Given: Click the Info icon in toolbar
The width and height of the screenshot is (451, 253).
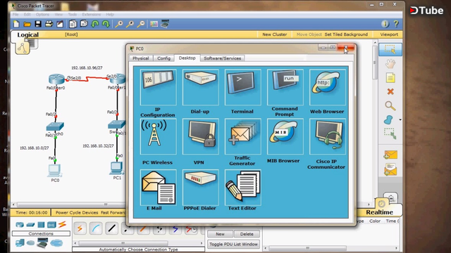Looking at the screenshot, I should point(385,24).
